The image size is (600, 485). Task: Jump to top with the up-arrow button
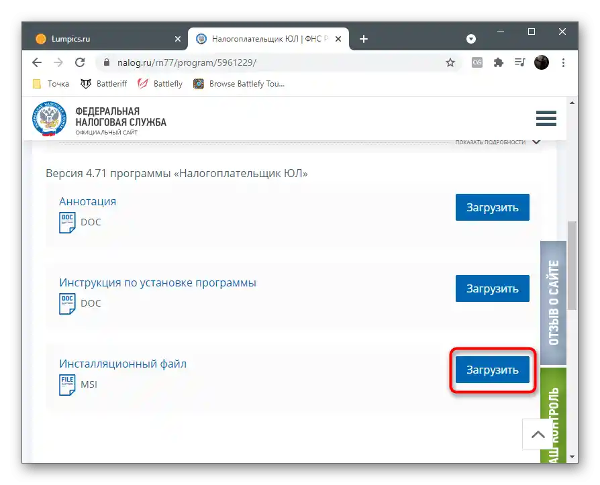tap(538, 434)
